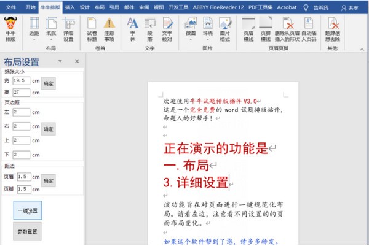Open the 抠图 dropdown

click(x=191, y=29)
